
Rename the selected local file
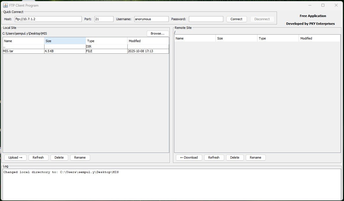[80, 157]
